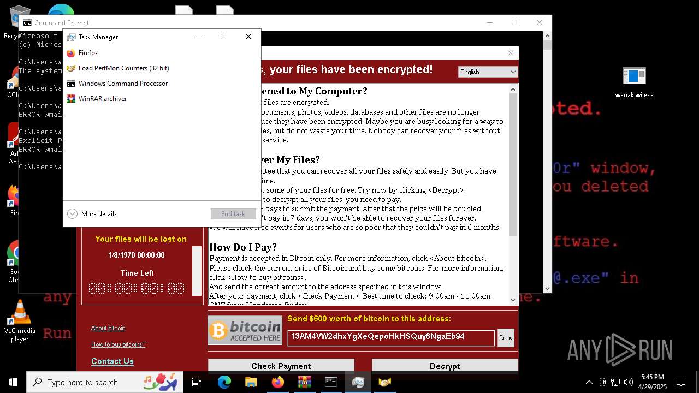Click the Decrypt button
The width and height of the screenshot is (699, 393).
445,366
